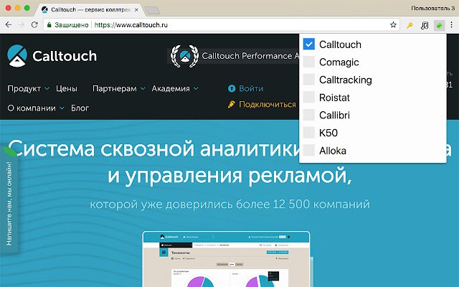The image size is (459, 287).
Task: Open Пользователь 3 profile menu
Action: 432,9
